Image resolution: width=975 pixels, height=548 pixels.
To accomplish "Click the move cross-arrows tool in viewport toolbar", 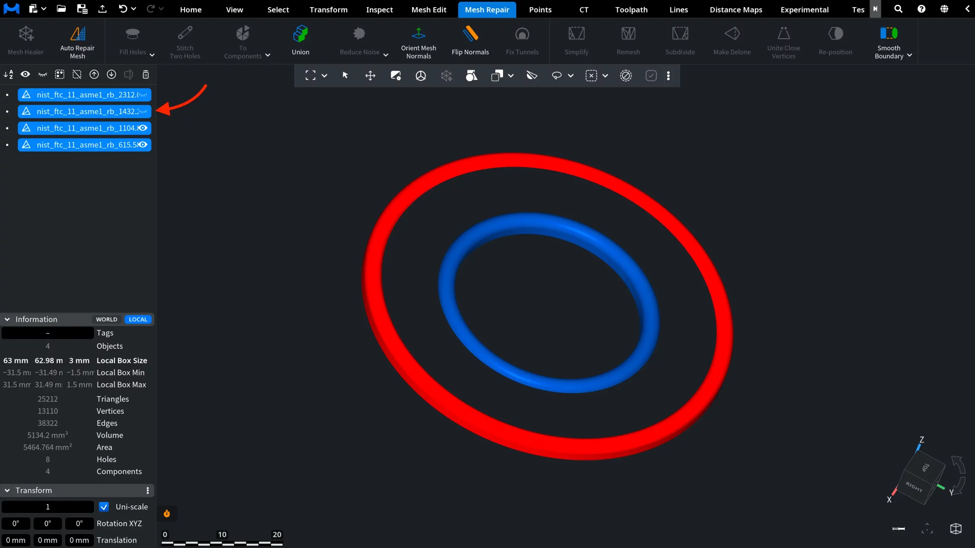I will [370, 75].
